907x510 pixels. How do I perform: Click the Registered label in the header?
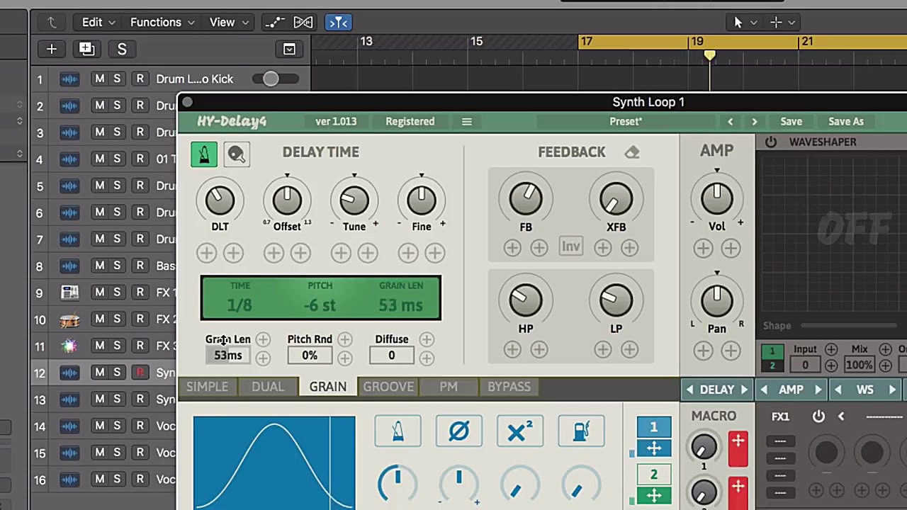(410, 121)
